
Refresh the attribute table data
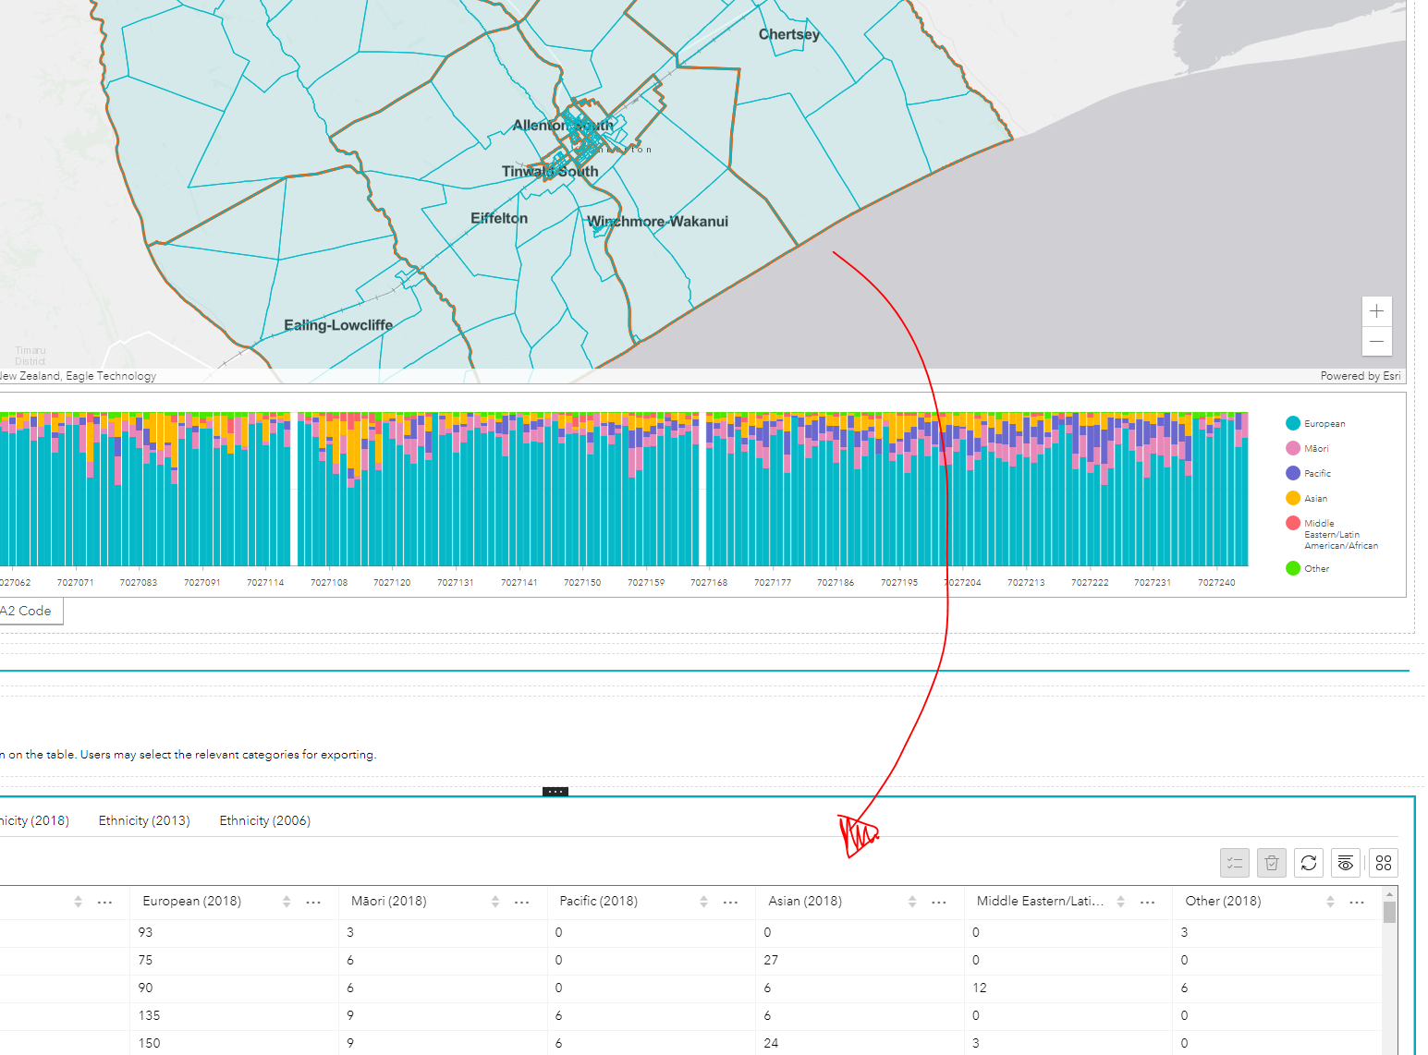click(1309, 862)
